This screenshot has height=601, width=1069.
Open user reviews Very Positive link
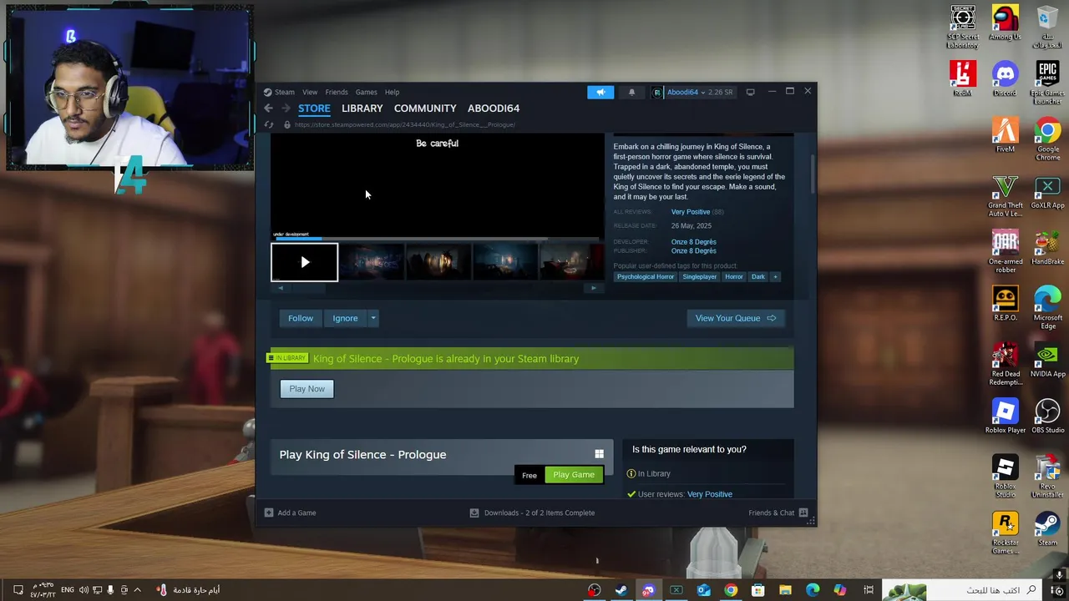[710, 494]
